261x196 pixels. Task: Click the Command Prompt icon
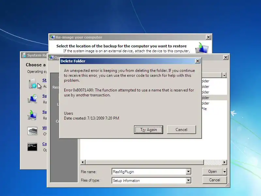pyautogui.click(x=32, y=147)
